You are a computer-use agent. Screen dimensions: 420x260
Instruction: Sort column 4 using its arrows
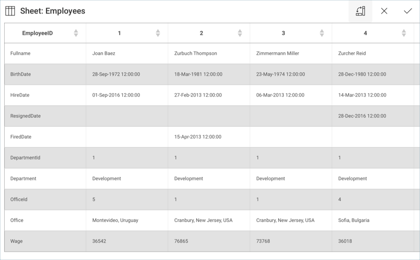(x=404, y=33)
